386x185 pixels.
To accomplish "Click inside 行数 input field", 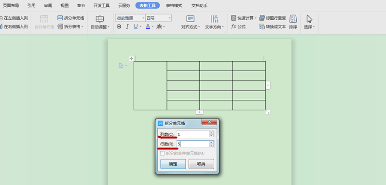I will pyautogui.click(x=193, y=144).
